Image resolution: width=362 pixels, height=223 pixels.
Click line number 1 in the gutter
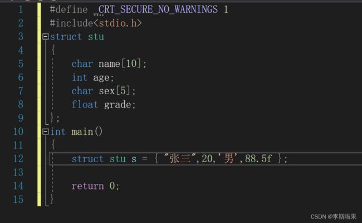point(21,9)
